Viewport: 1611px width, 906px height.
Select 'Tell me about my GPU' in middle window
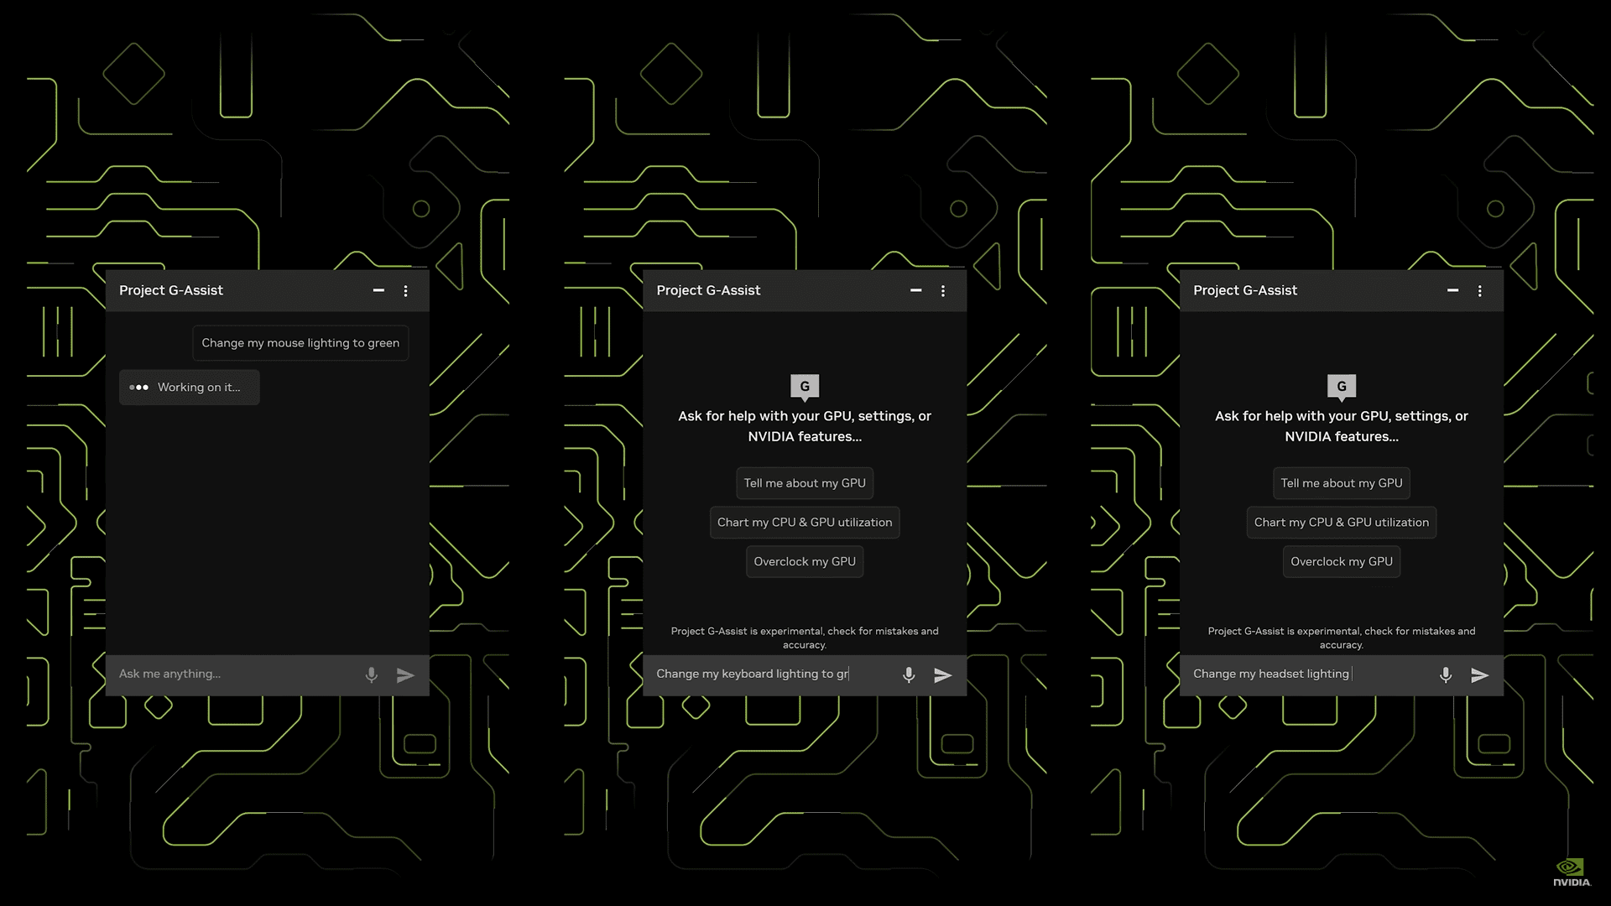(805, 482)
